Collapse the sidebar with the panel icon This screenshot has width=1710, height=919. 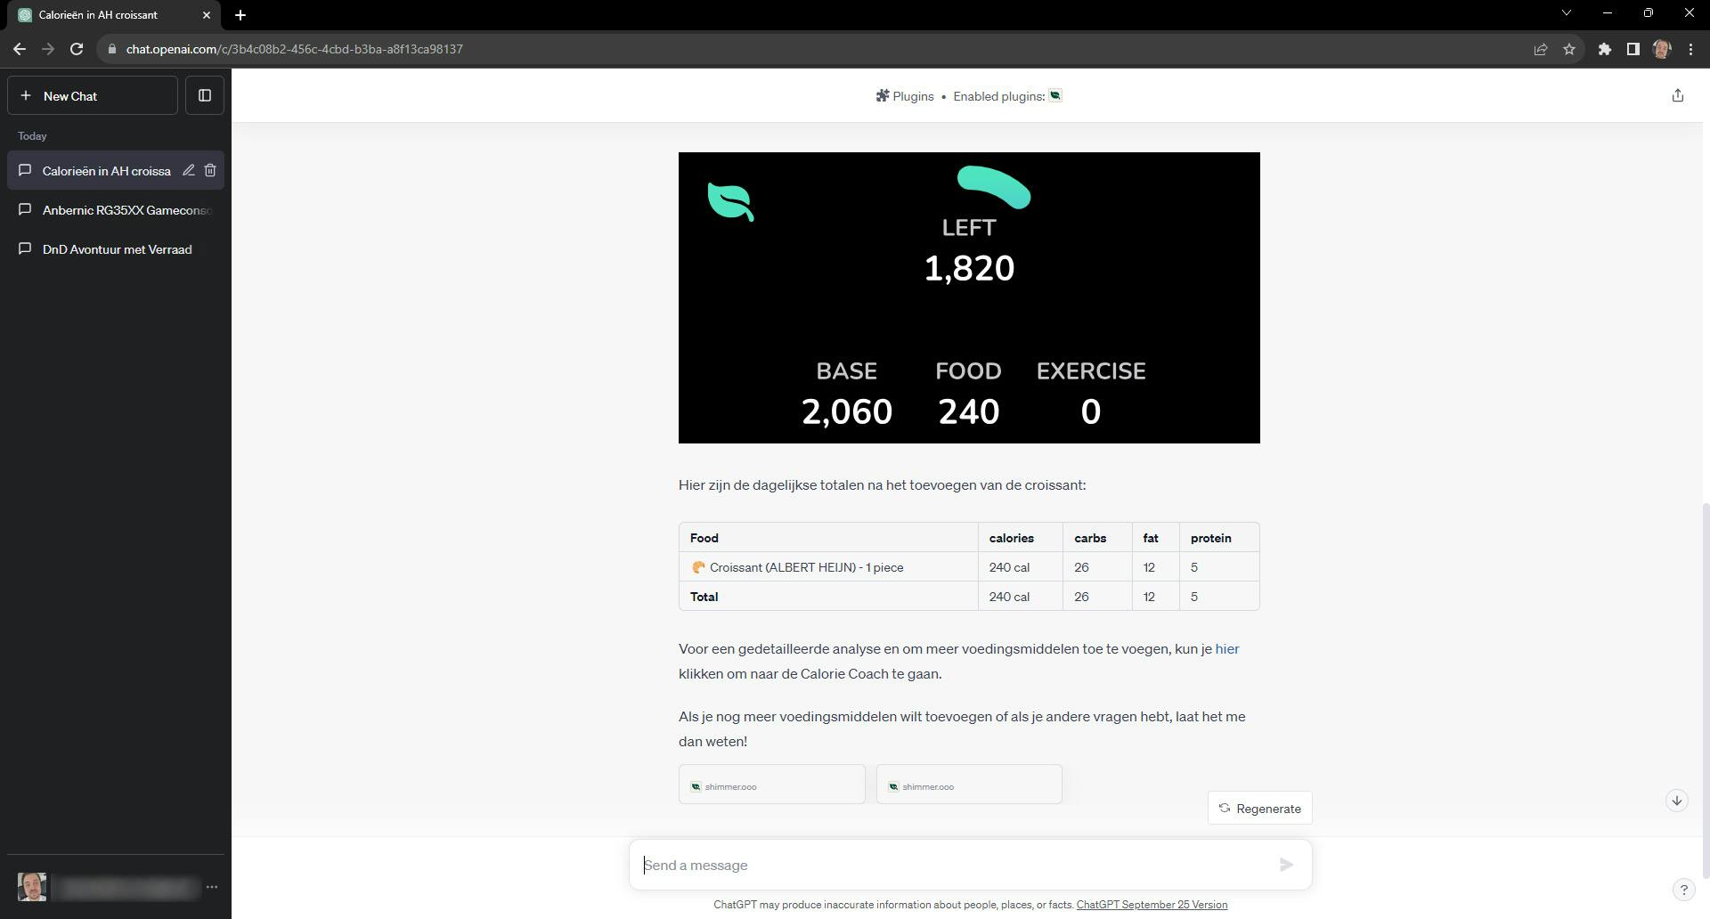tap(205, 95)
